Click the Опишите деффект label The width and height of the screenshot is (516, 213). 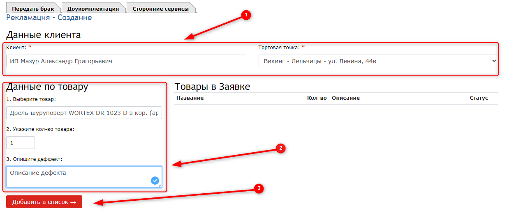click(x=34, y=159)
